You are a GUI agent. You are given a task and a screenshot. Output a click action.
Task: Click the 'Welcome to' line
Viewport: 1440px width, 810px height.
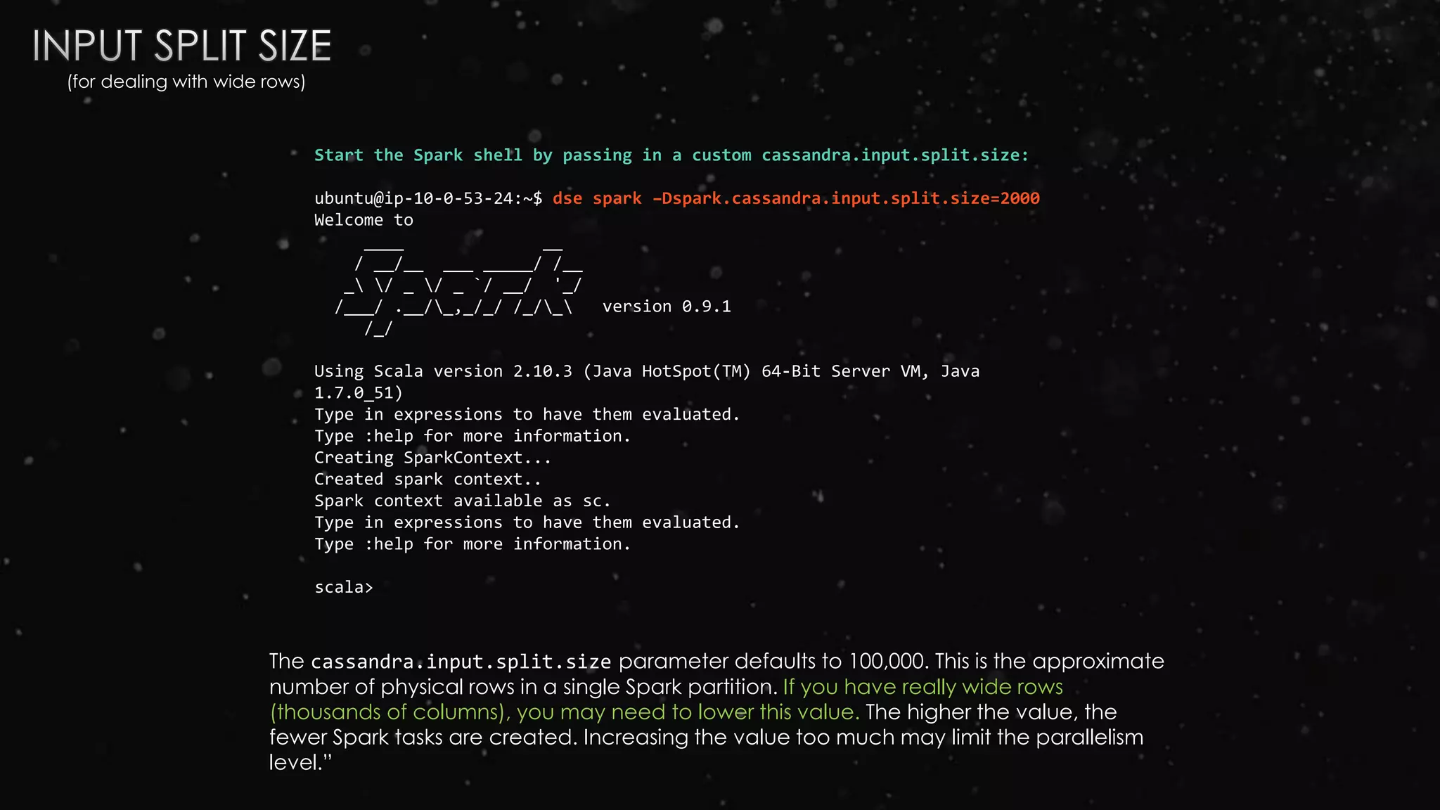pyautogui.click(x=364, y=220)
